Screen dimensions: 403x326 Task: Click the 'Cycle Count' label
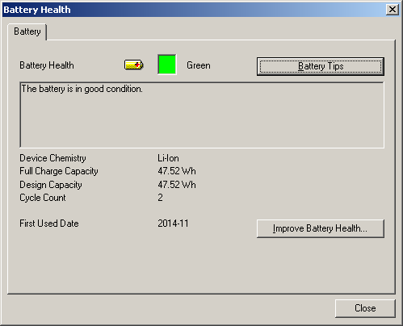43,198
